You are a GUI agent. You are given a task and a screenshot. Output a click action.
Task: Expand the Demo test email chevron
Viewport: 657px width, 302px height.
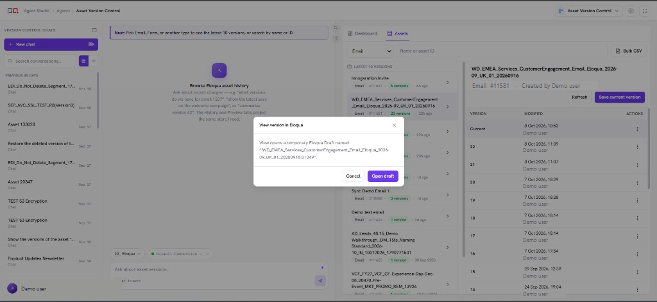447,216
